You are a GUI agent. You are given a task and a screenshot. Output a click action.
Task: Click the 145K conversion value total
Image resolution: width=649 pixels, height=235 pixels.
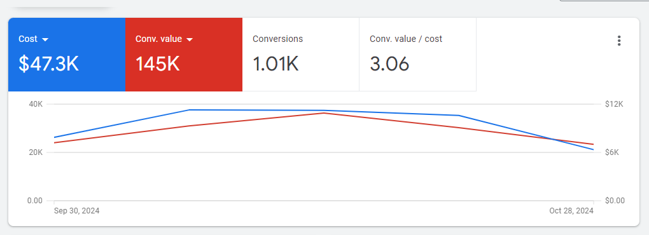tap(158, 64)
